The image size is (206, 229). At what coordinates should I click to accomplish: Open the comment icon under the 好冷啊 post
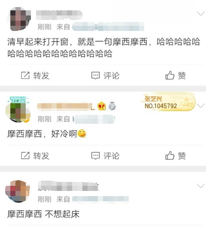(96, 156)
